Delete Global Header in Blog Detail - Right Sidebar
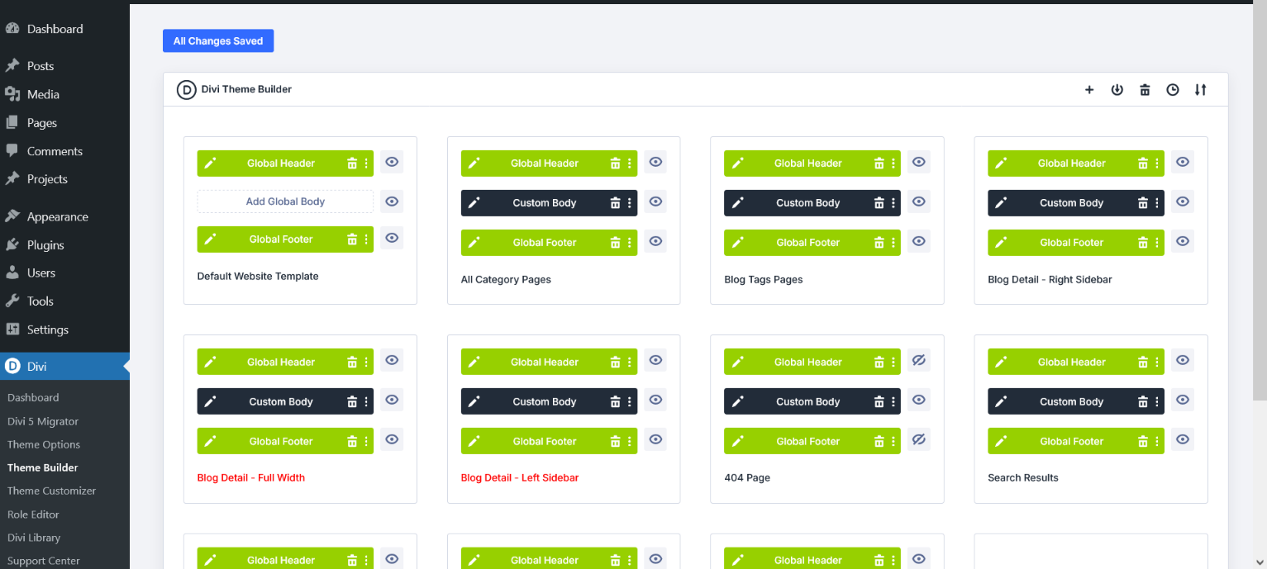This screenshot has width=1267, height=569. point(1143,164)
